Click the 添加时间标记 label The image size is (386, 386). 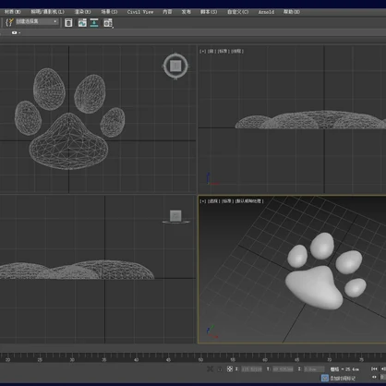tap(343, 379)
